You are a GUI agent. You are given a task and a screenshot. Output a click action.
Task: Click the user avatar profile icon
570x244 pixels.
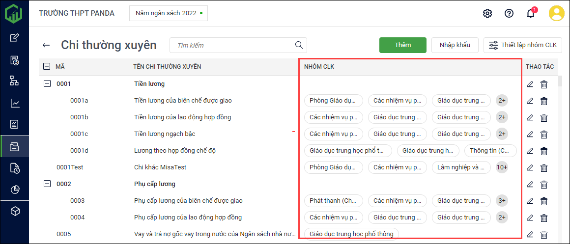click(557, 13)
